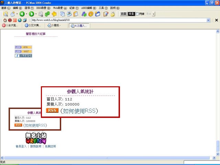Switch to tab 1.台大批...
This screenshot has width=220, height=165.
click(10, 25)
